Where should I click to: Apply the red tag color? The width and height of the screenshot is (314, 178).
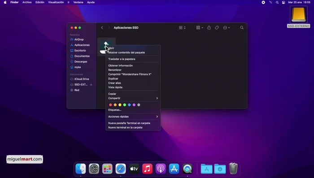point(110,105)
